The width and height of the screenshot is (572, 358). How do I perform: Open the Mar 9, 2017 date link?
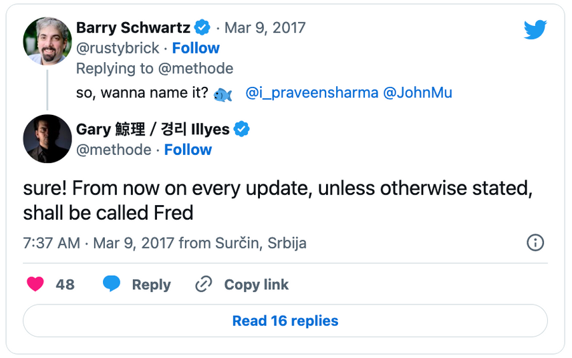(265, 27)
